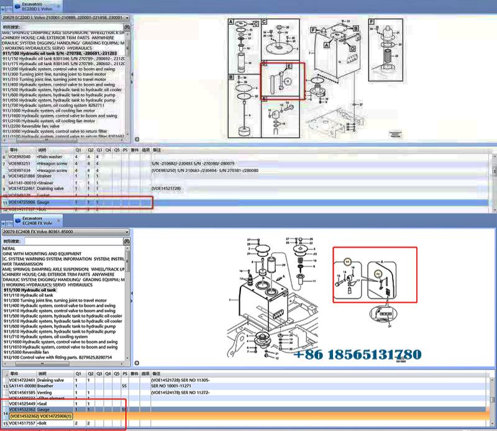Click VOE14722461 Draining valve row in EC240B table
497x431 pixels.
pos(245,380)
